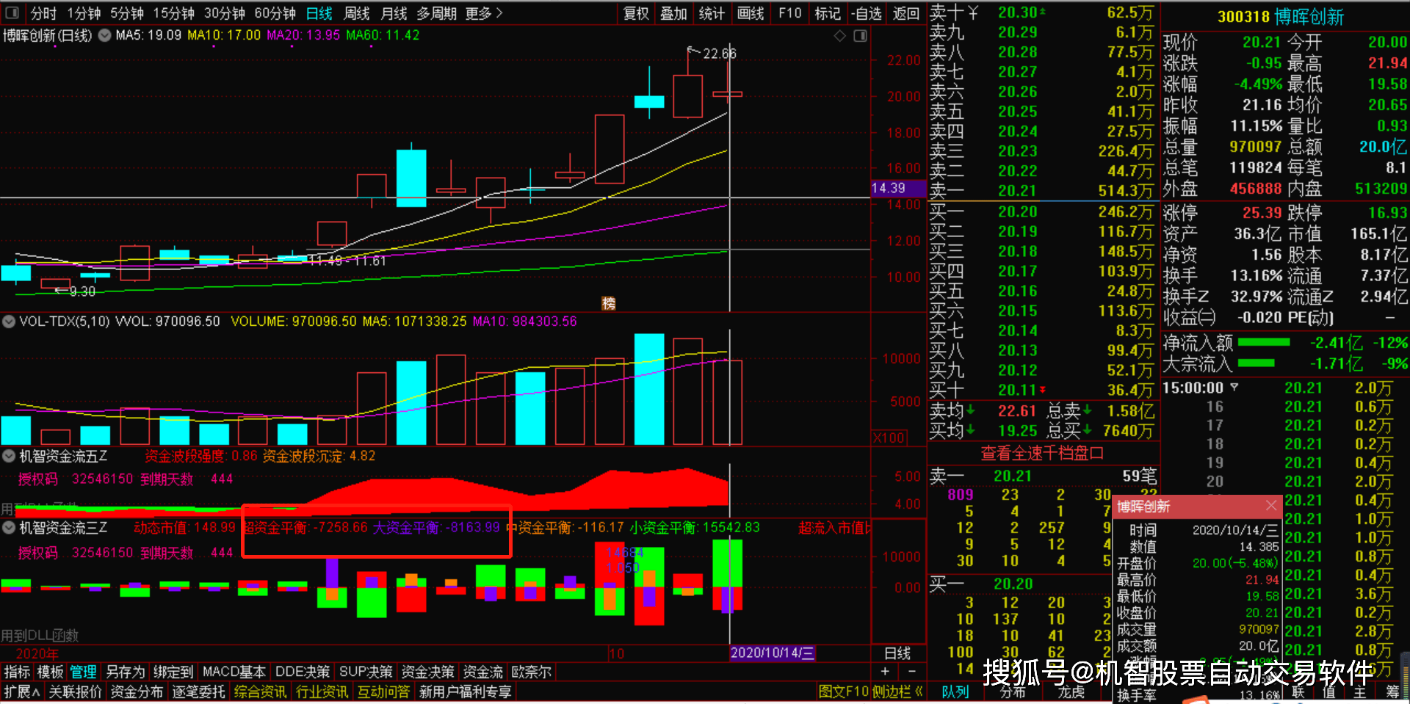Image resolution: width=1410 pixels, height=704 pixels.
Task: Select the 60分钟 period tab
Action: pos(275,13)
